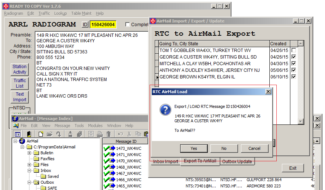Click the Text Import button
This screenshot has width=325, height=190.
20,97
